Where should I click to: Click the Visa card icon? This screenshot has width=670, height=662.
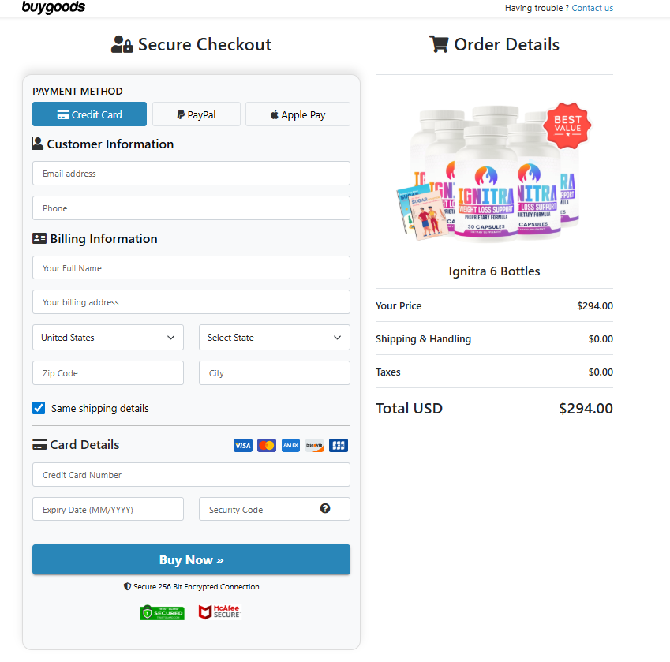click(243, 446)
